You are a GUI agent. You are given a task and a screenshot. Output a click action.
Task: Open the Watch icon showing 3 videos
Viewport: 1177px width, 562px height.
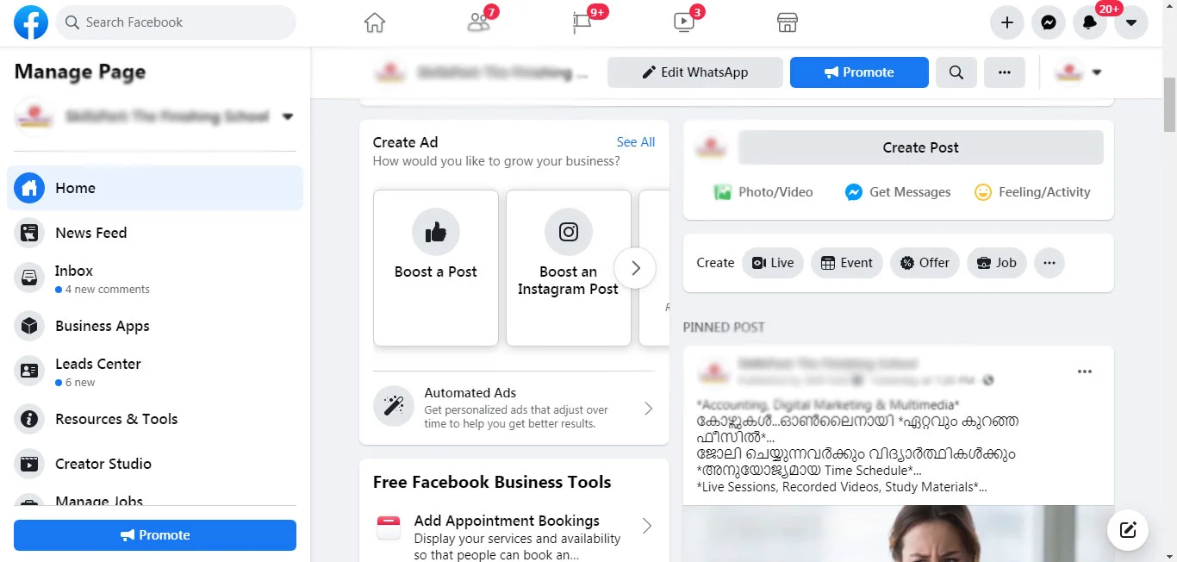[x=683, y=22]
